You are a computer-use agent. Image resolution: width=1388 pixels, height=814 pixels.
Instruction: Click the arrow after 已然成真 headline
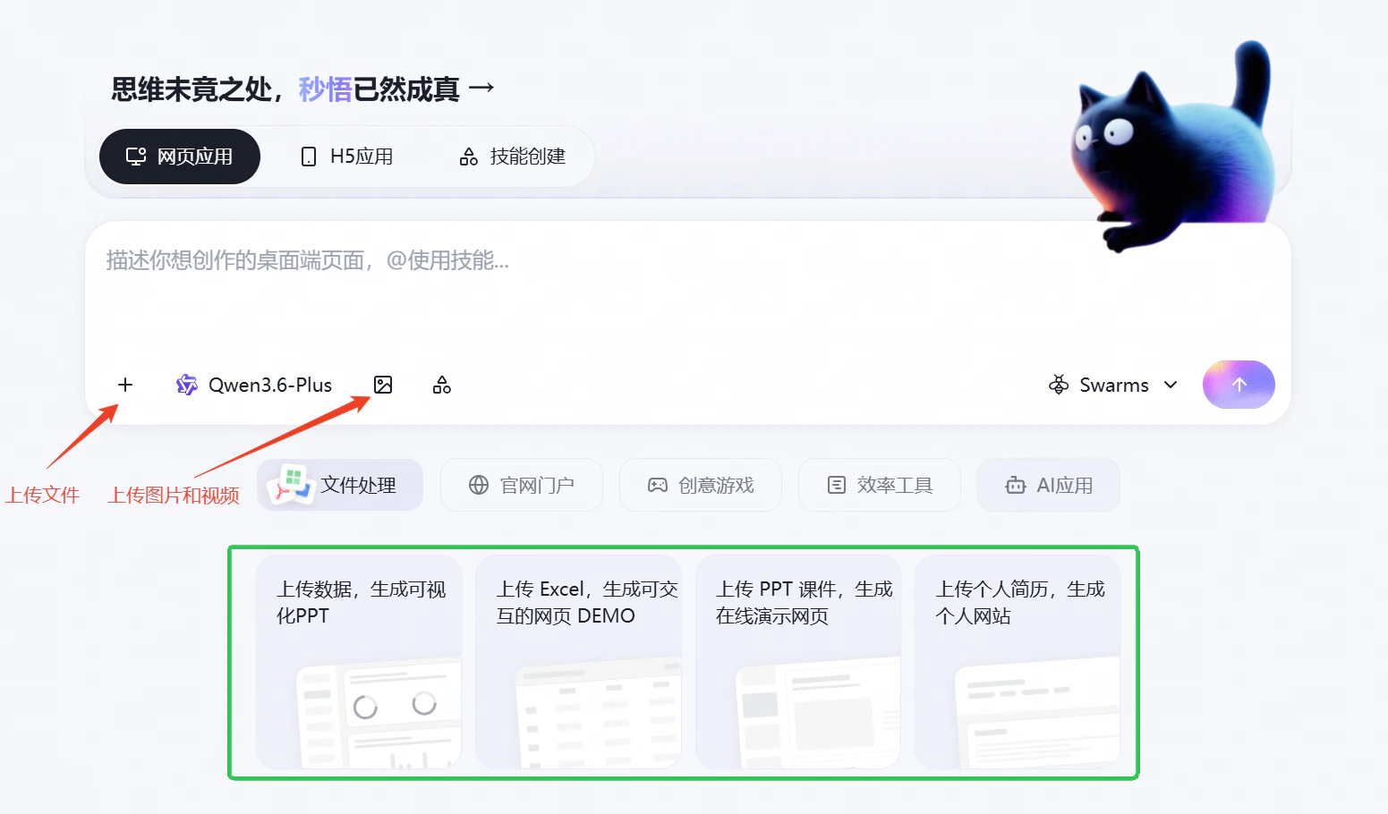click(481, 88)
